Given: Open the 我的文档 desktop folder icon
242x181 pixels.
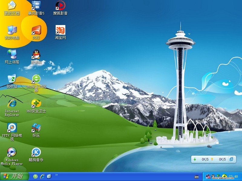Looking at the screenshot, I should pyautogui.click(x=12, y=8).
